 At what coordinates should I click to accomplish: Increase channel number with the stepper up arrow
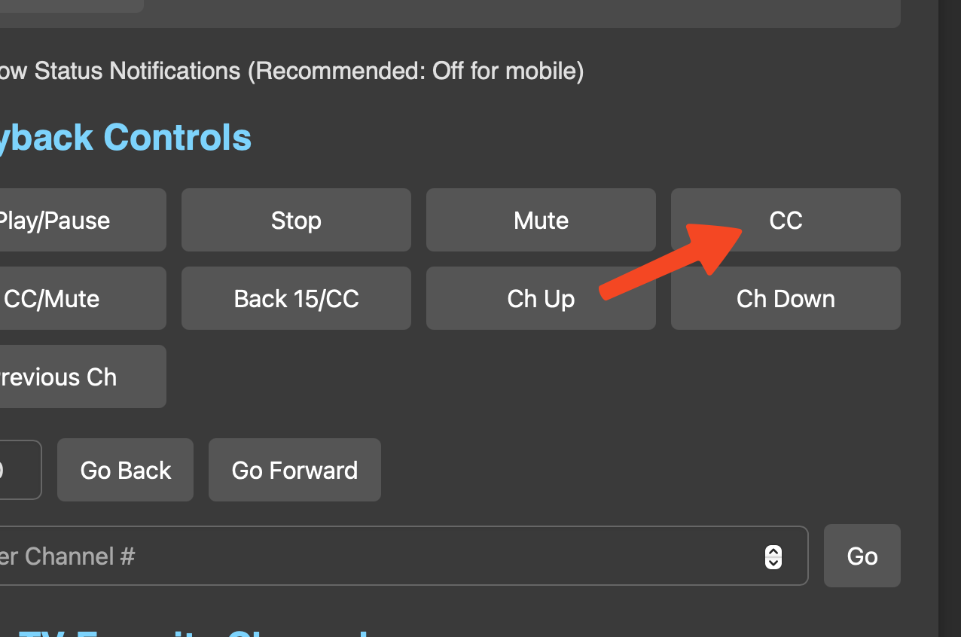(773, 550)
